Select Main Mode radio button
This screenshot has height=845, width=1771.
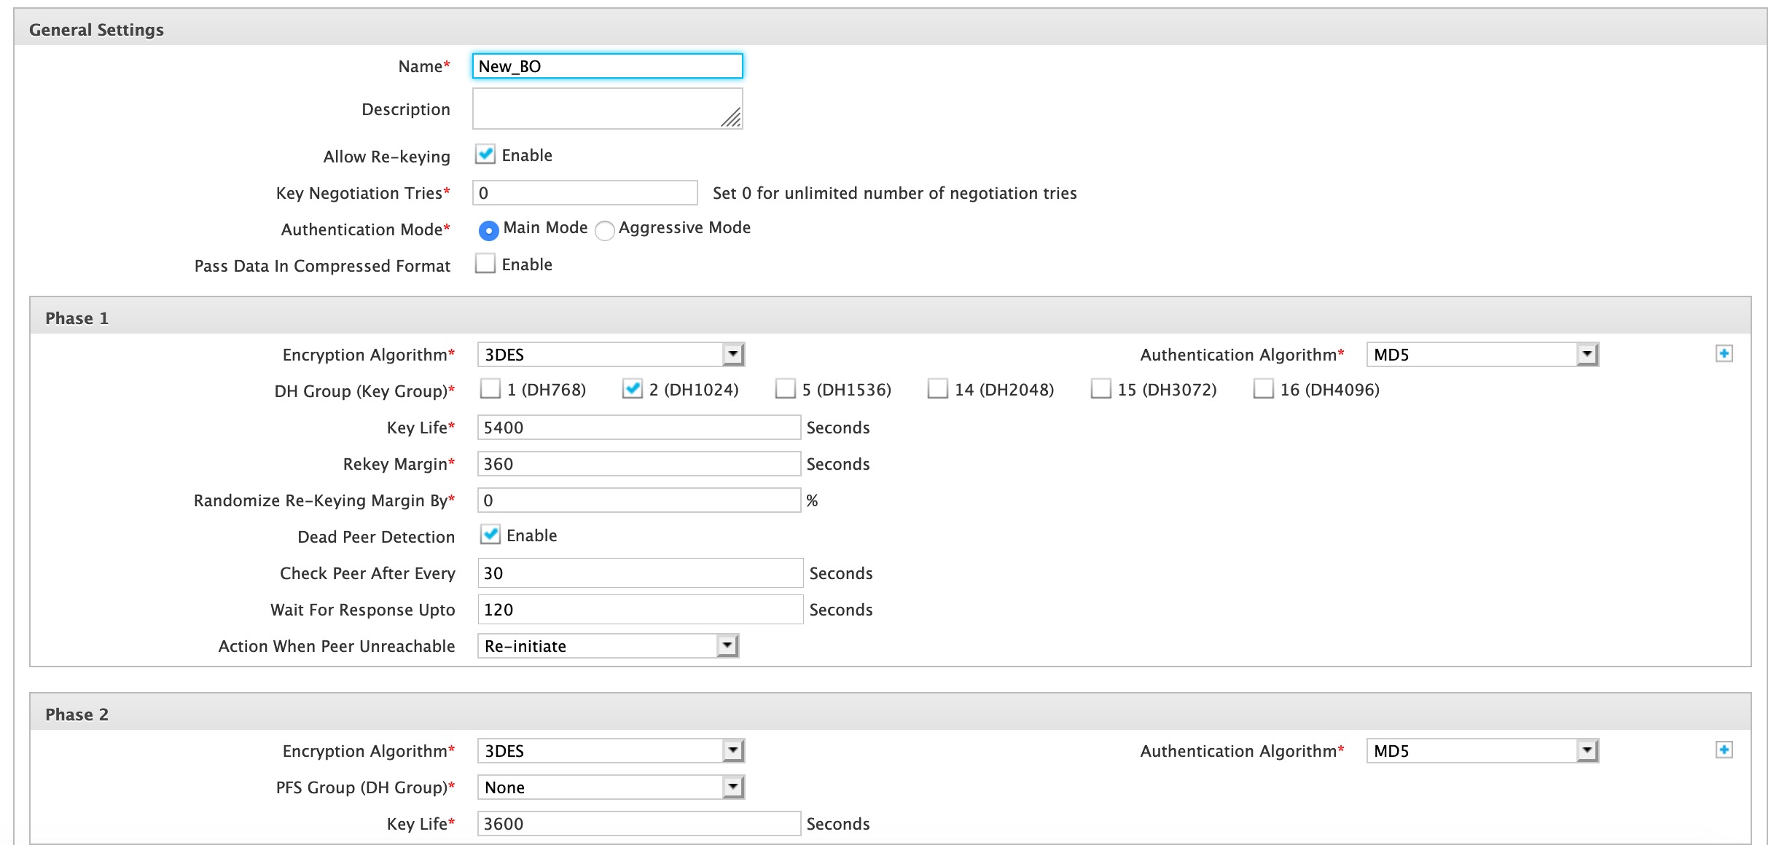488,230
